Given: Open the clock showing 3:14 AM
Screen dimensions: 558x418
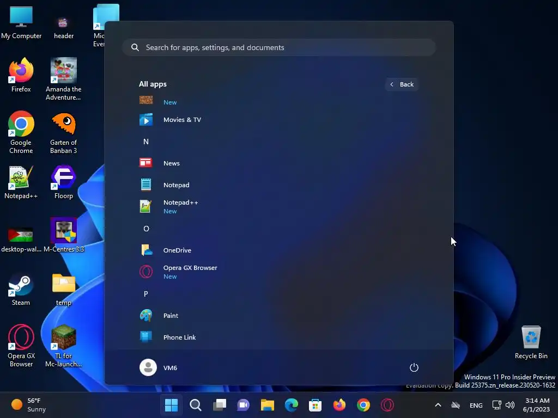Looking at the screenshot, I should [537, 405].
